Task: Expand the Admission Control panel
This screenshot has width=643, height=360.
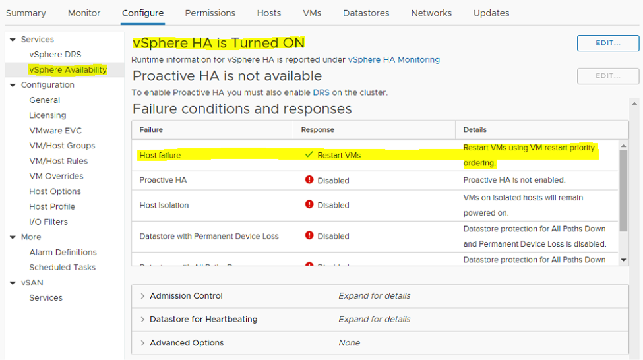Action: click(x=142, y=296)
